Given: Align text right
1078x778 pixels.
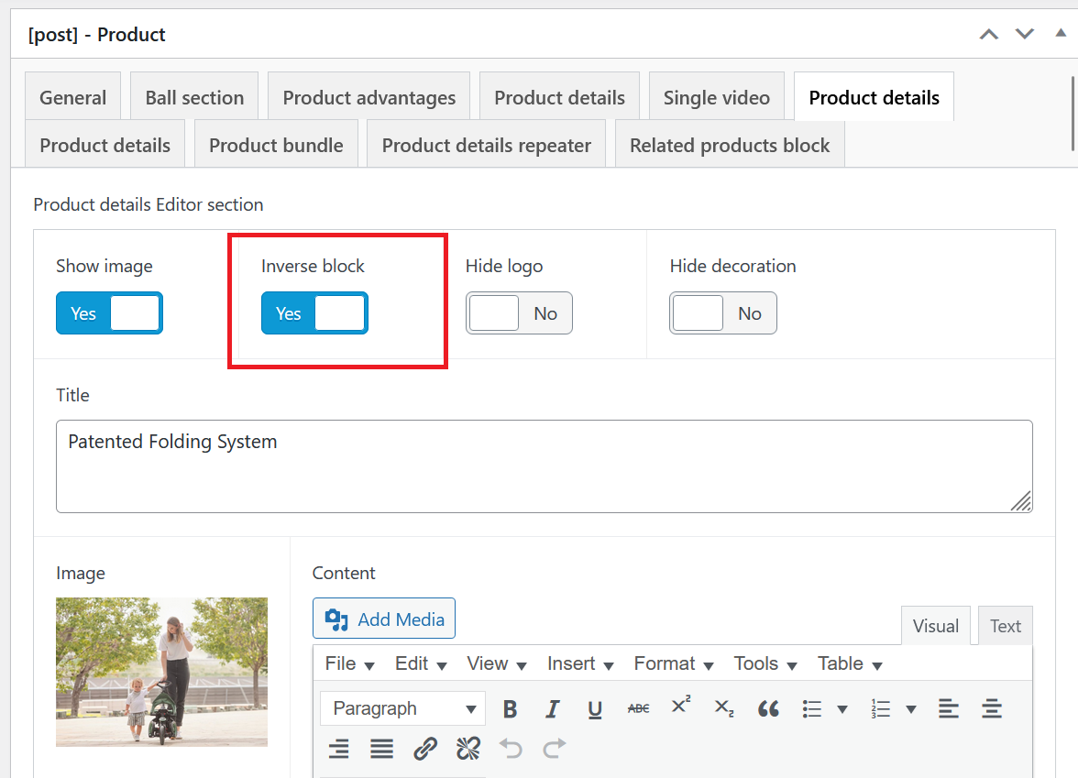Looking at the screenshot, I should point(338,749).
